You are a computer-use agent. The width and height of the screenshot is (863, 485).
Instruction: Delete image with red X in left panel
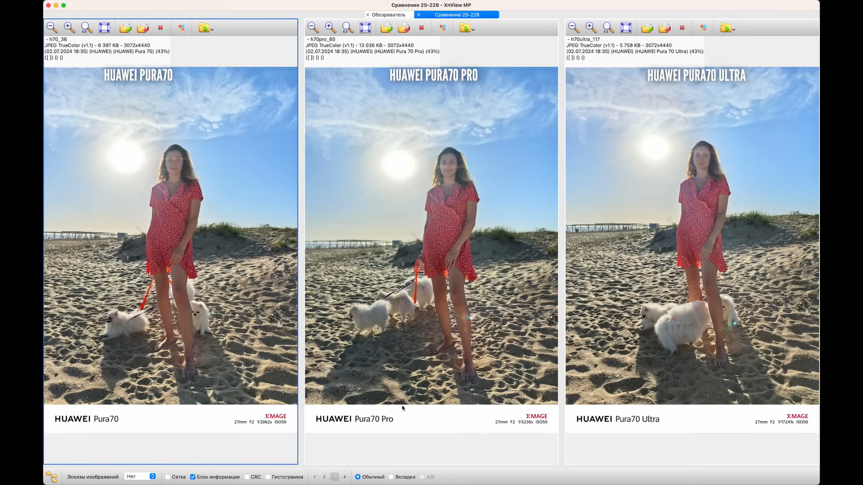[x=160, y=27]
